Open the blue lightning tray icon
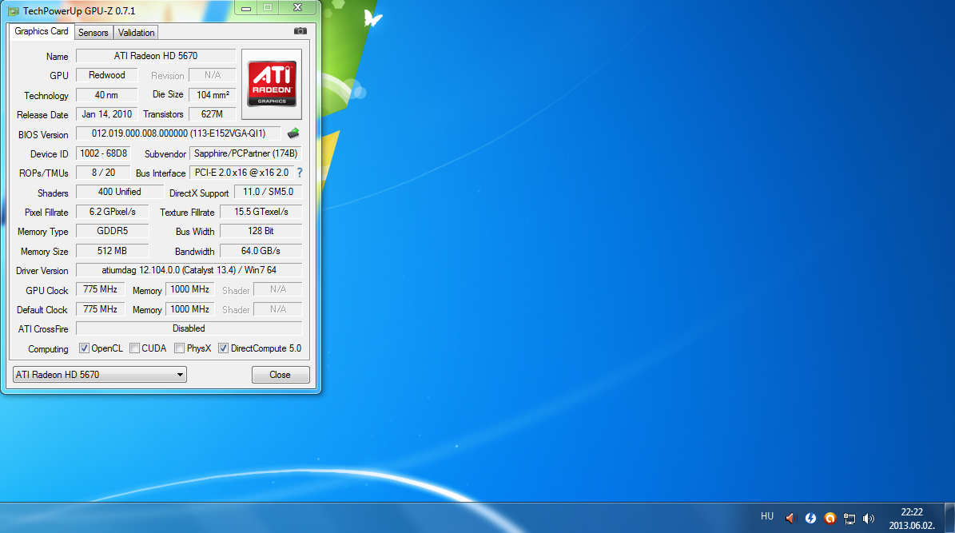The width and height of the screenshot is (955, 533). tap(810, 519)
